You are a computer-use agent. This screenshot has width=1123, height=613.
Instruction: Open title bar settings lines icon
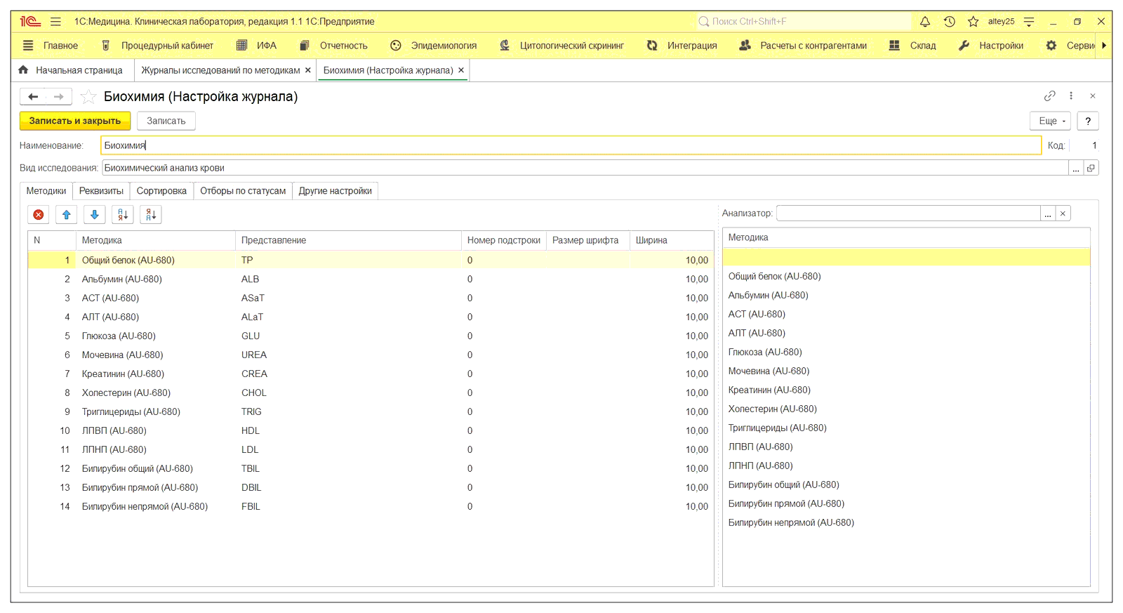point(1029,22)
